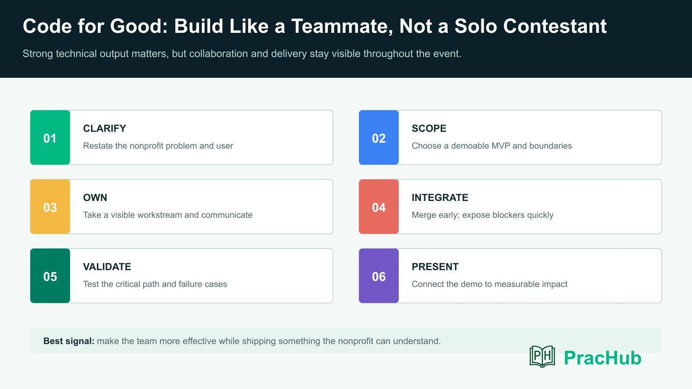Click the green 01 number badge
This screenshot has width=692, height=389.
pos(50,137)
